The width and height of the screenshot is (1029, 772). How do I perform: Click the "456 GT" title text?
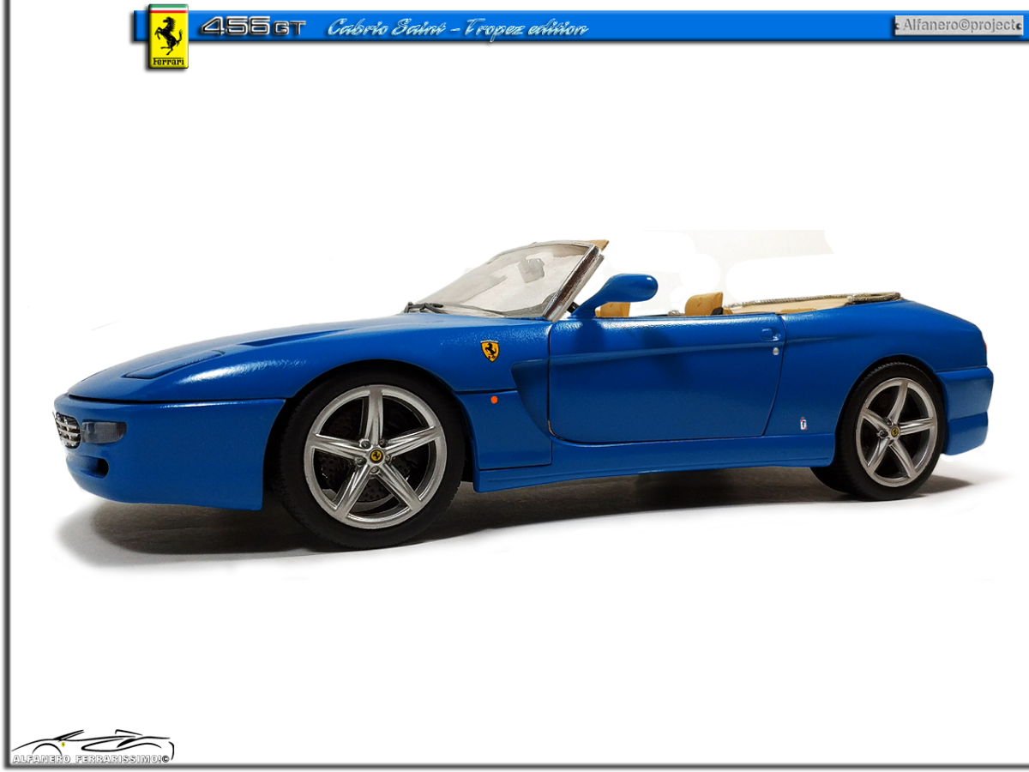pos(253,27)
